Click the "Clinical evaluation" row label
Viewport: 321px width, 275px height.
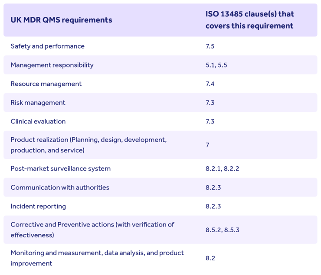coord(38,122)
